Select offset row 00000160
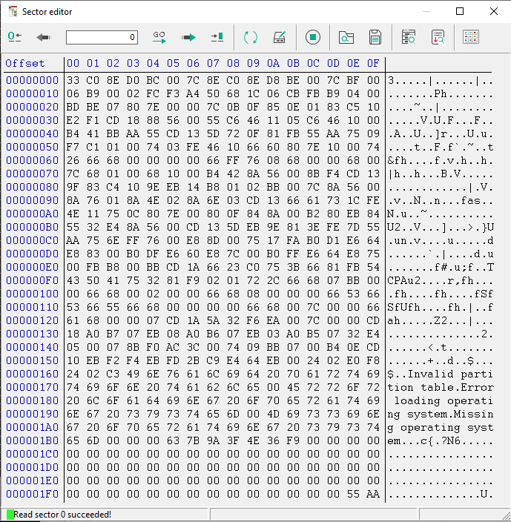Image resolution: width=511 pixels, height=522 pixels. point(33,374)
